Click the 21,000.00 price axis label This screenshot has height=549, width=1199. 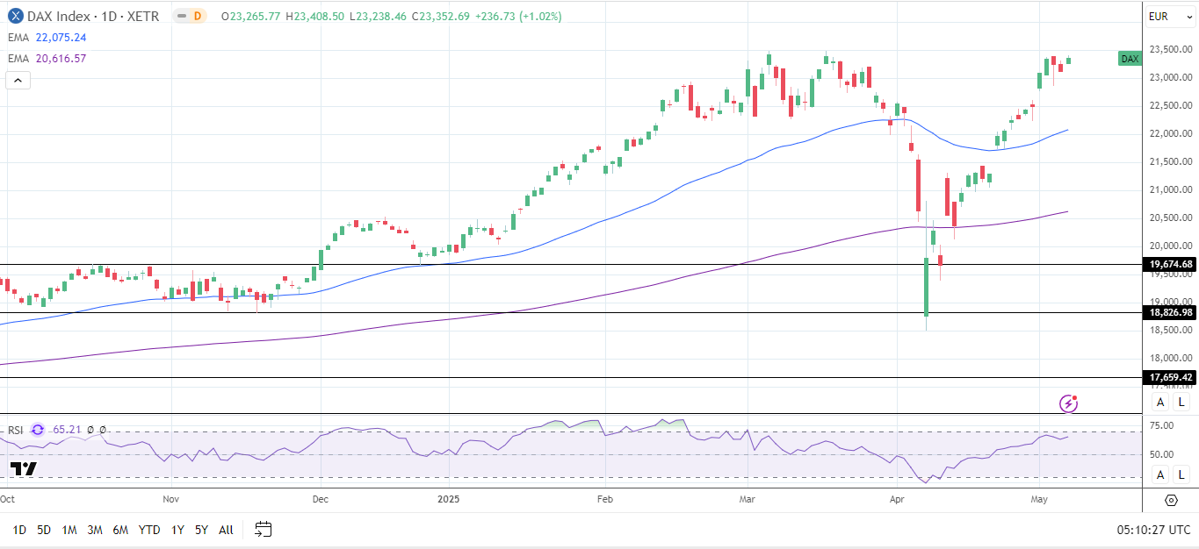pyautogui.click(x=1171, y=189)
